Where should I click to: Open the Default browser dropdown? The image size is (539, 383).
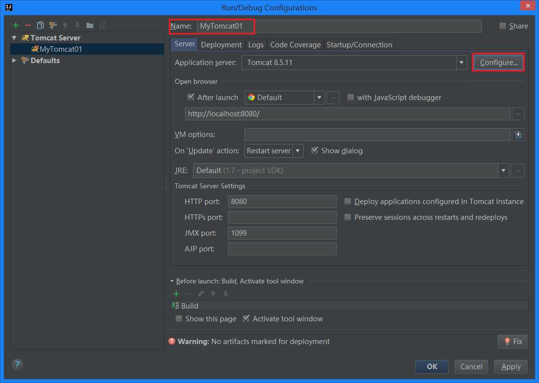[x=319, y=98]
